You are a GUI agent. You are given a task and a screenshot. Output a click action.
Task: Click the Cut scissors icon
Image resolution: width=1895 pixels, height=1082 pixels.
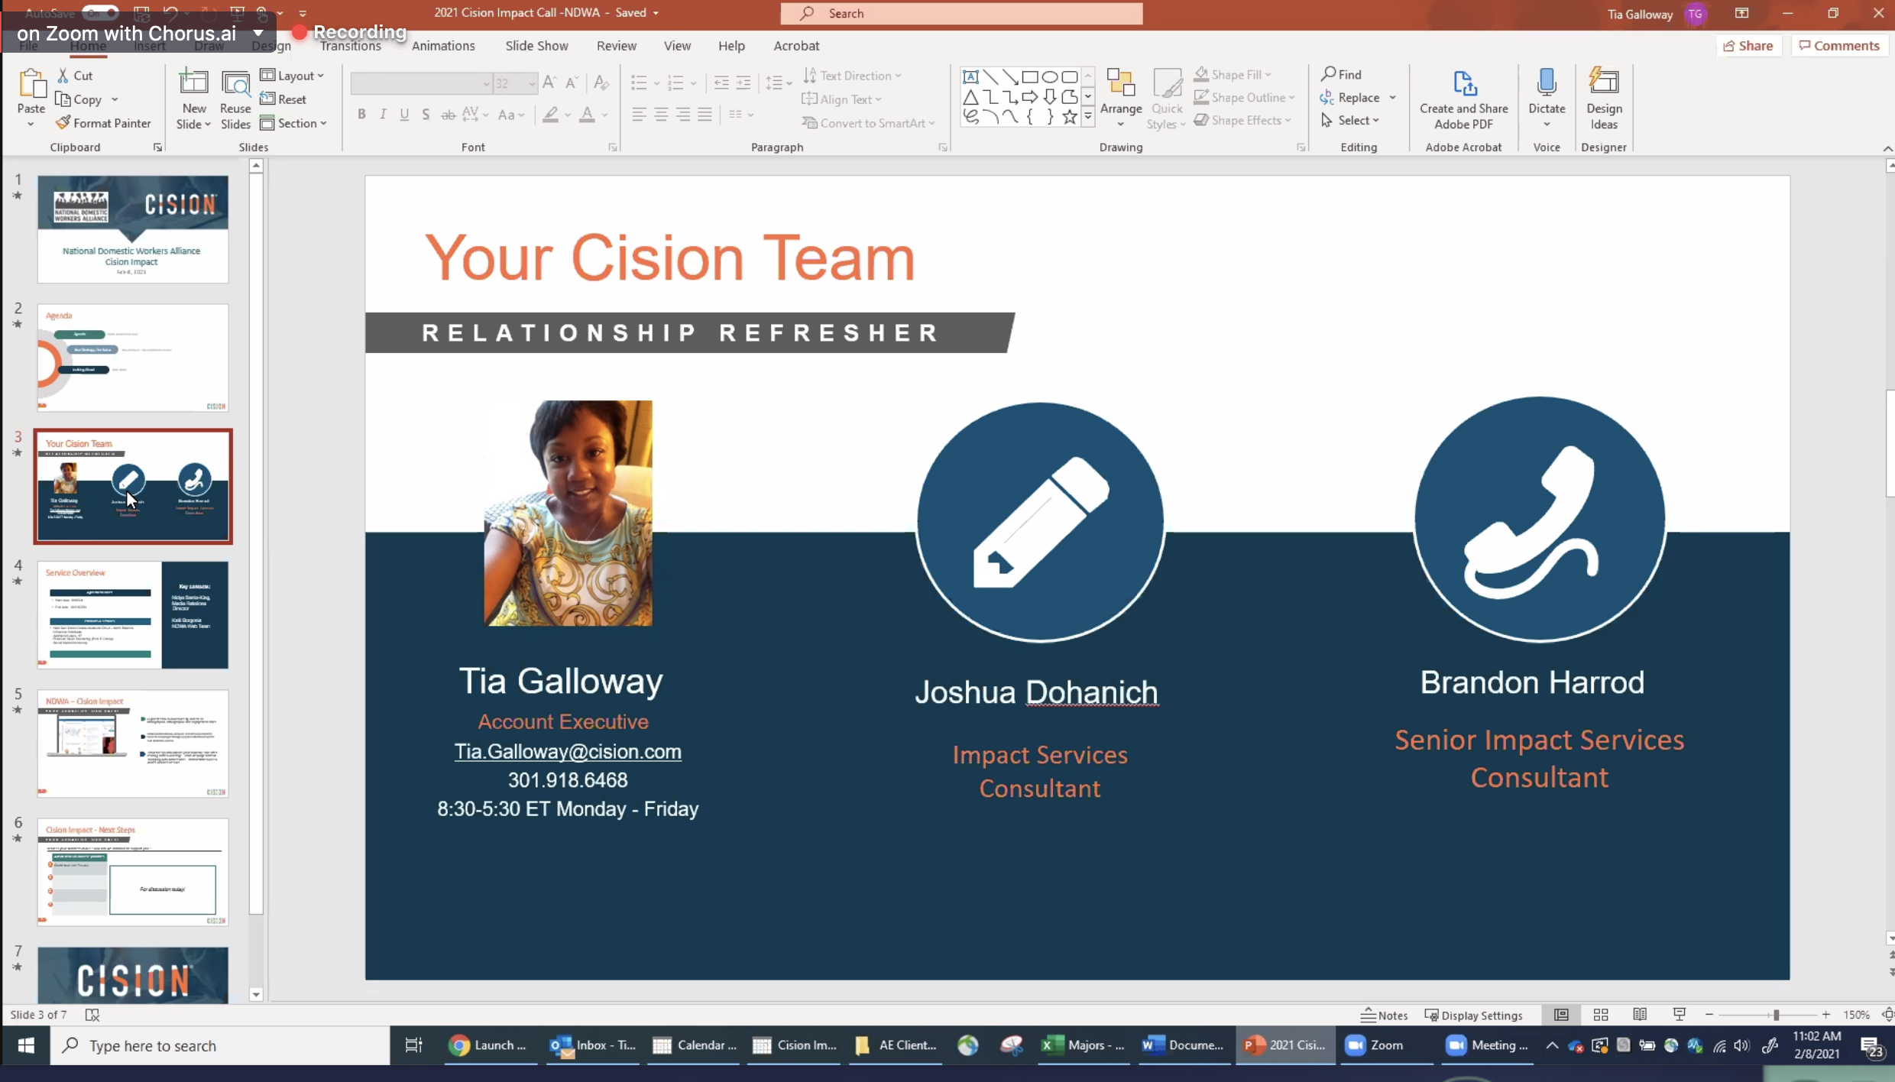[63, 76]
